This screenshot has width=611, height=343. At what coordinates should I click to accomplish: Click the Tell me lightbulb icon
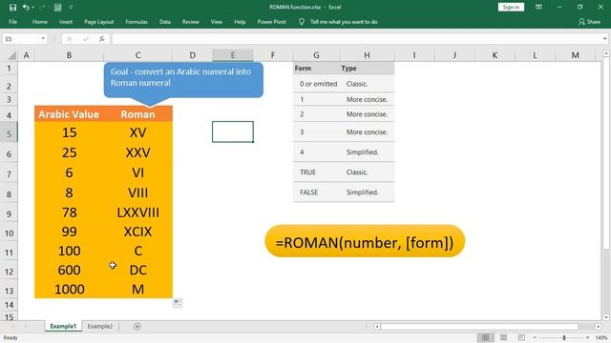302,22
